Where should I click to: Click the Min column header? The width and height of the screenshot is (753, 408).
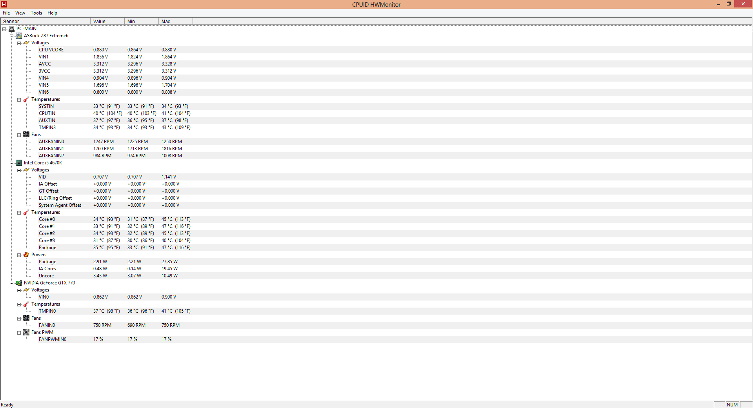[142, 21]
